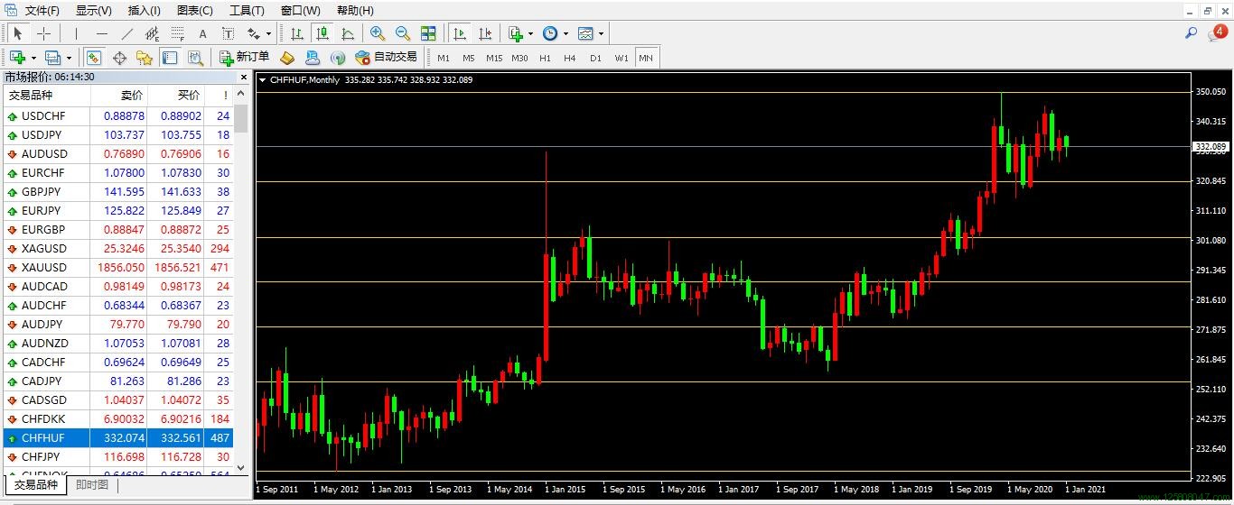This screenshot has height=505, width=1234.
Task: Close the 市场报价 market watch panel
Action: (x=242, y=78)
